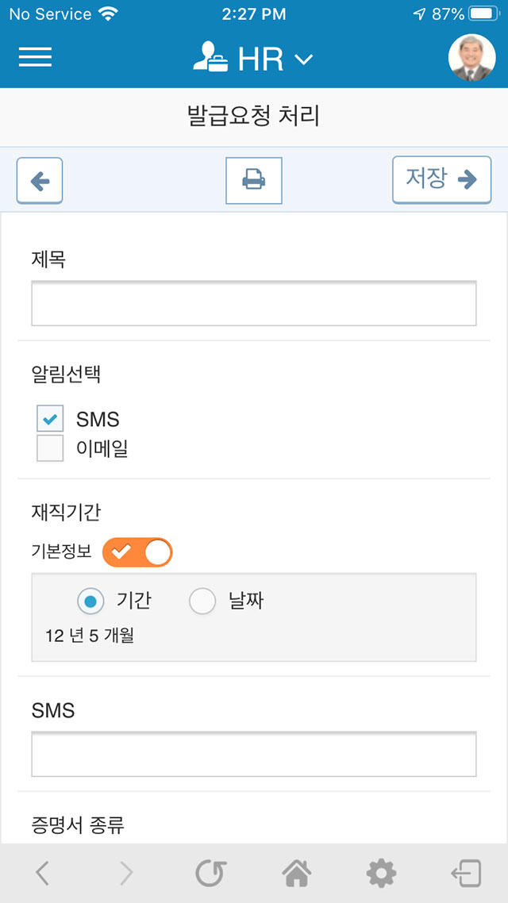
Task: Select the 날짜 radio option
Action: [202, 601]
